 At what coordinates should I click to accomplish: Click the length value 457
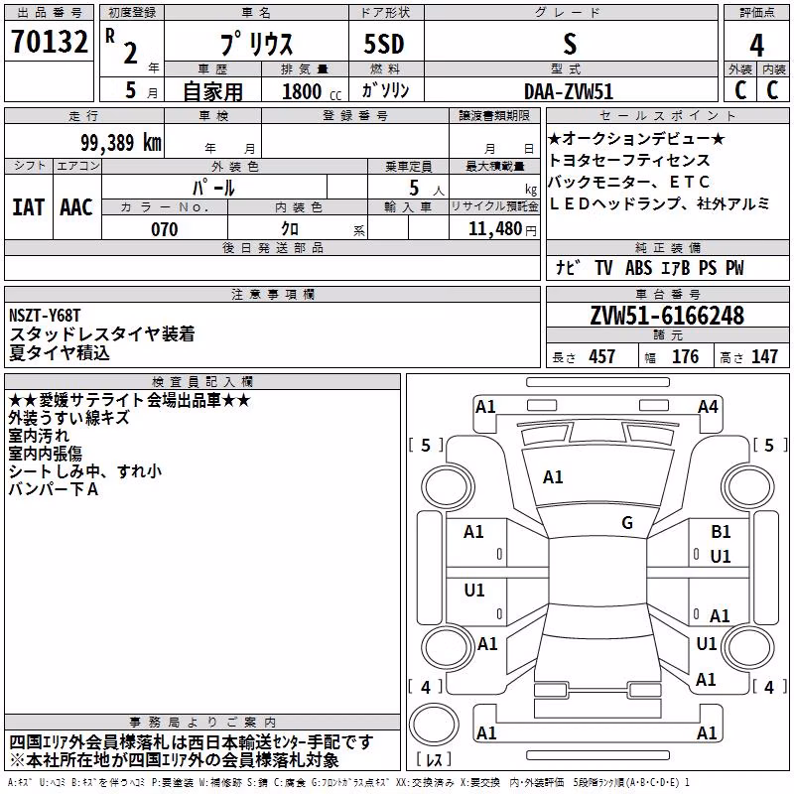[602, 356]
